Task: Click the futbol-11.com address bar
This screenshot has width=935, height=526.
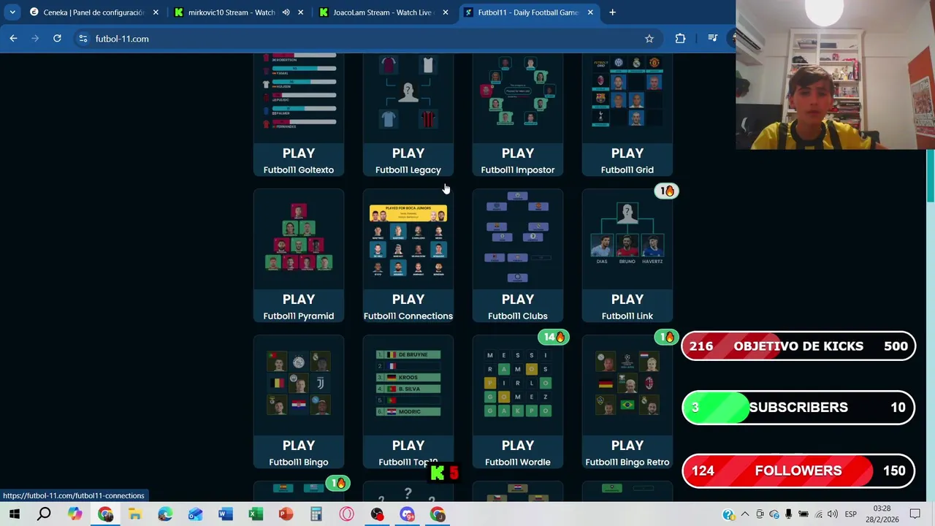Action: pos(365,39)
